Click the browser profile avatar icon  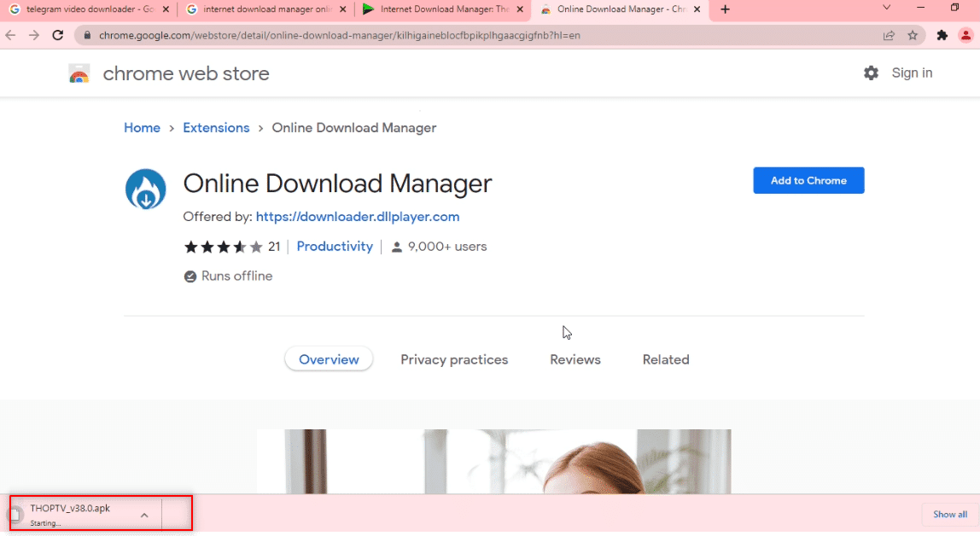tap(965, 35)
